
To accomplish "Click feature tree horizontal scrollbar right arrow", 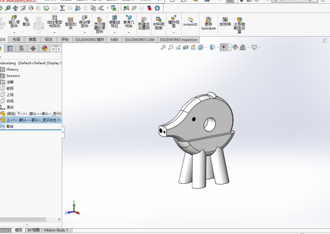I will click(x=59, y=219).
